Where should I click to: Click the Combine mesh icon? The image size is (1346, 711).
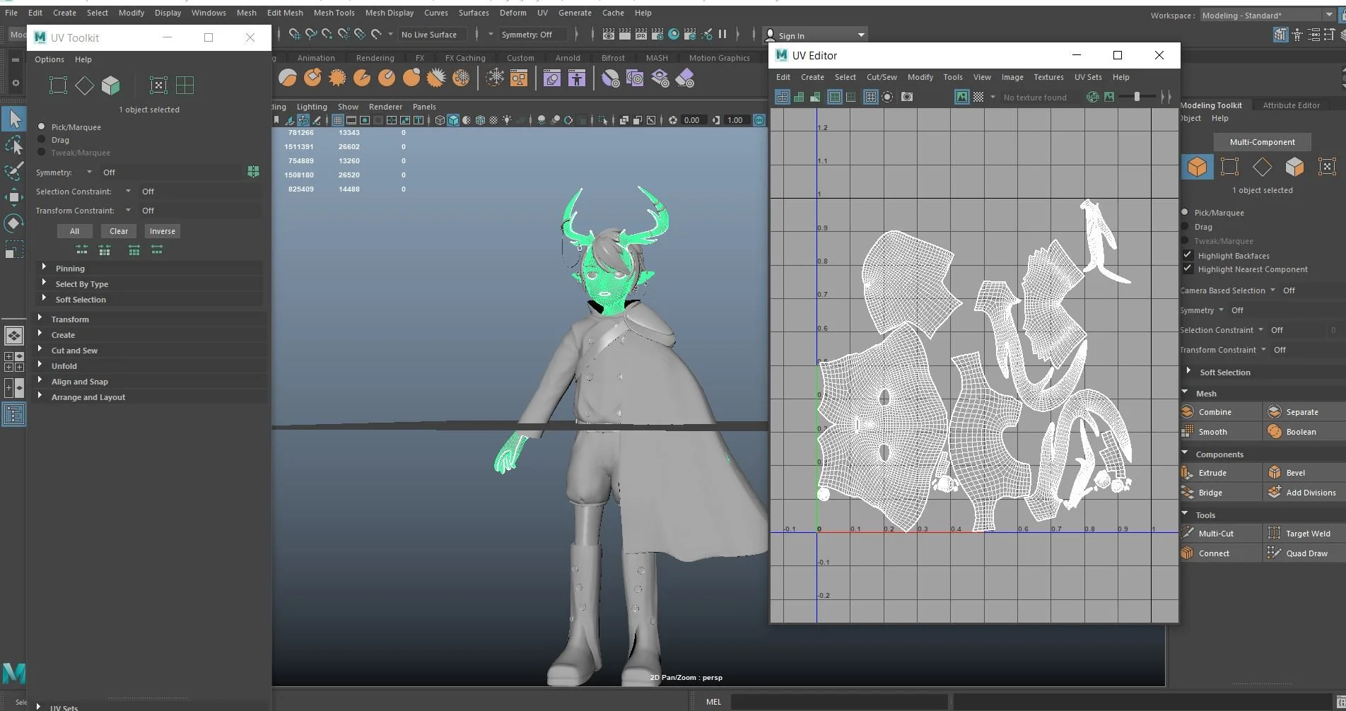pos(1188,412)
